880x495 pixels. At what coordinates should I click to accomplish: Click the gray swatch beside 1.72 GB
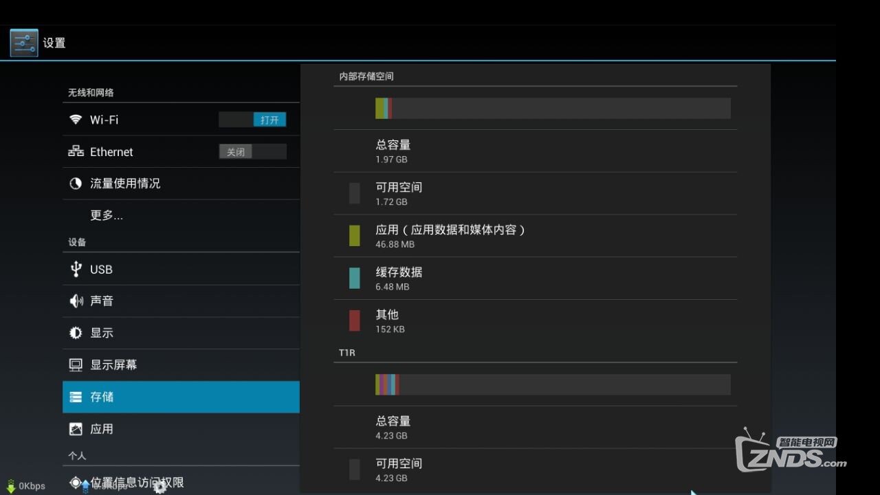355,193
